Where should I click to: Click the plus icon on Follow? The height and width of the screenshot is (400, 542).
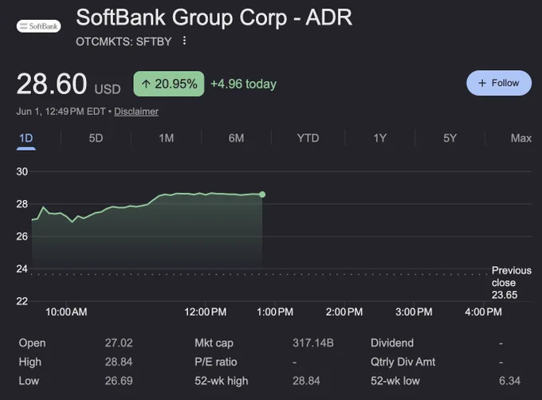click(482, 83)
